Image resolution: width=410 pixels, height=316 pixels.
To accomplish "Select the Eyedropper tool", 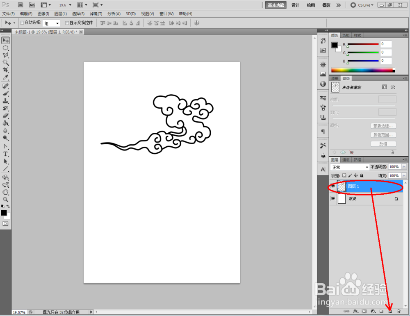I will coord(5,77).
